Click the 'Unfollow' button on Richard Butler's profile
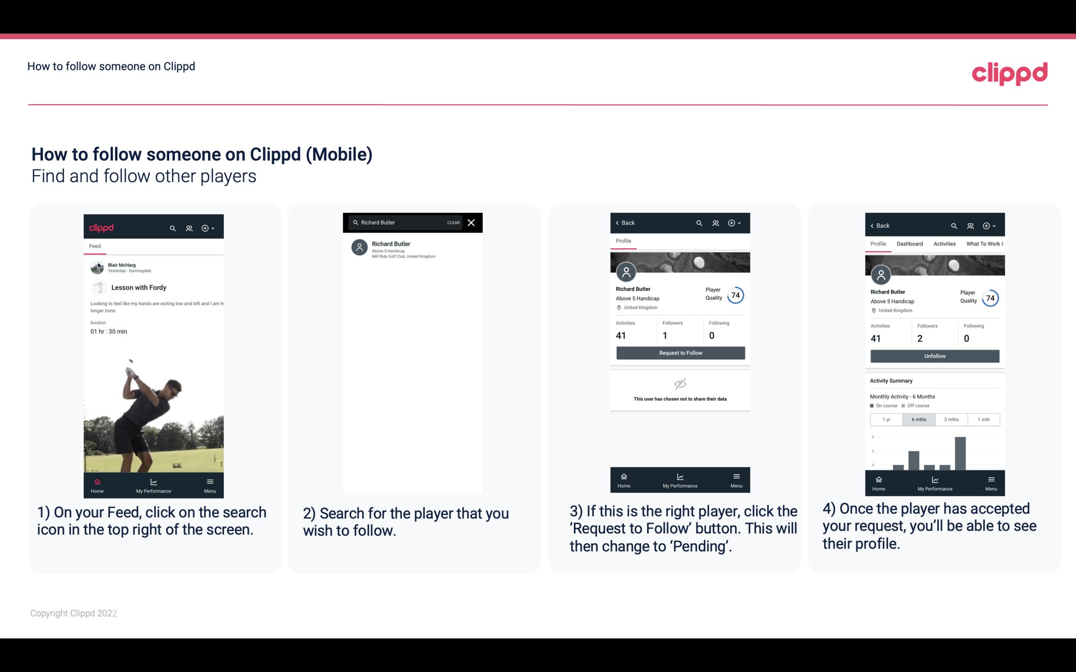Screen dimensions: 1076x672 (x=934, y=356)
